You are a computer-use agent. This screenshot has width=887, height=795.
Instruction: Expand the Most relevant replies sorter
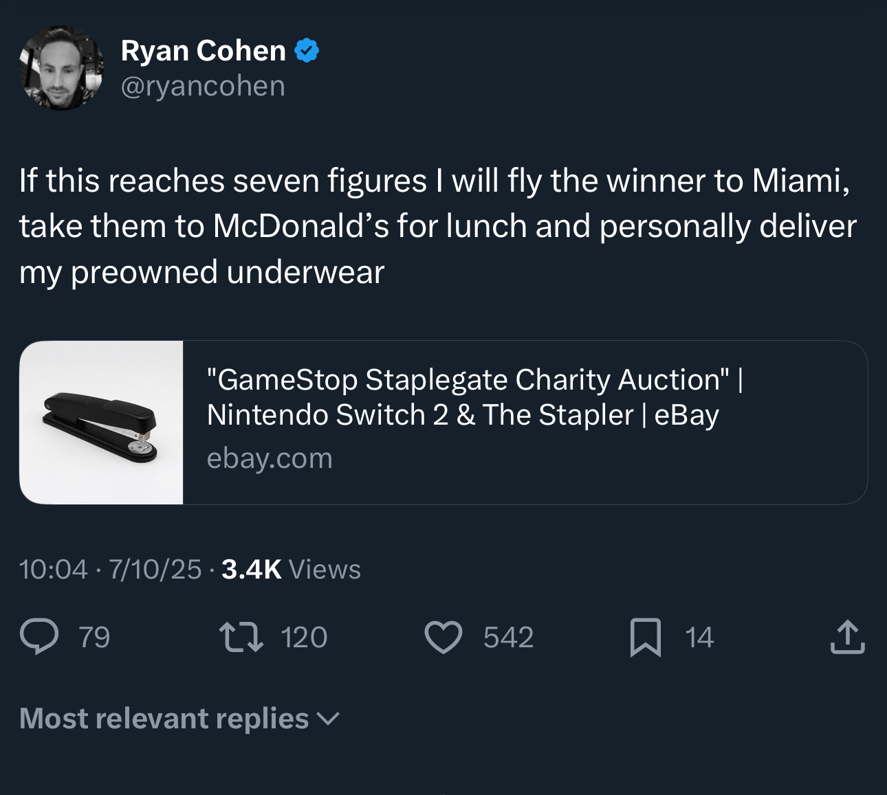click(x=179, y=719)
